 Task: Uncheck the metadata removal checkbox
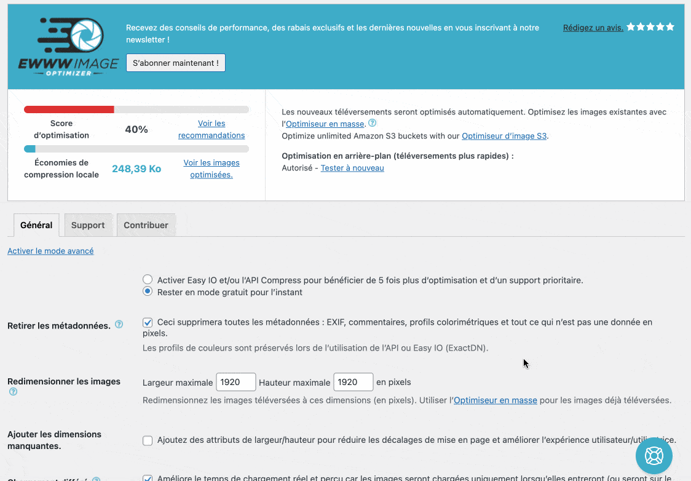click(148, 322)
